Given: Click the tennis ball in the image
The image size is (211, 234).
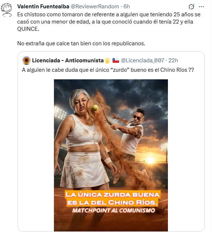Looking at the screenshot, I should [95, 108].
